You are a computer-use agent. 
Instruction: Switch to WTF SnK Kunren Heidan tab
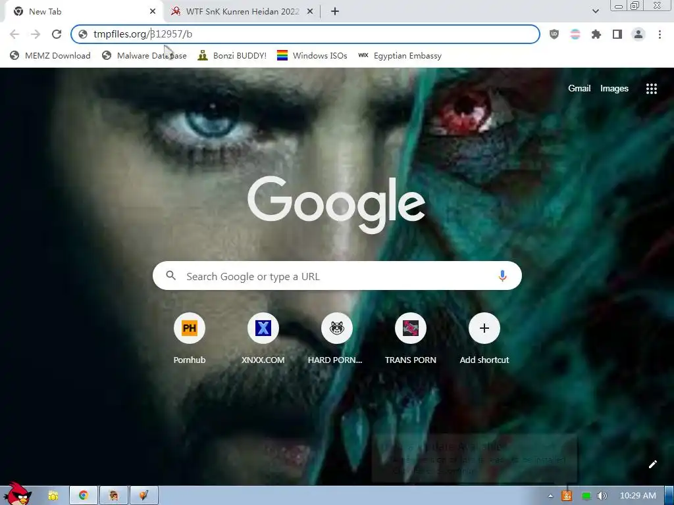click(242, 12)
